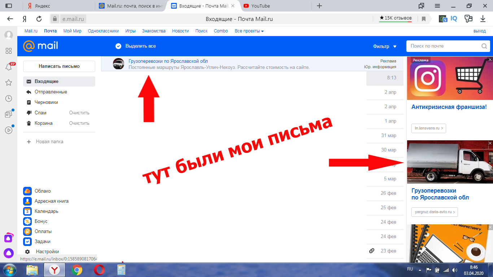The height and width of the screenshot is (277, 493).
Task: Toggle the Выделить все checkbox
Action: pyautogui.click(x=118, y=46)
